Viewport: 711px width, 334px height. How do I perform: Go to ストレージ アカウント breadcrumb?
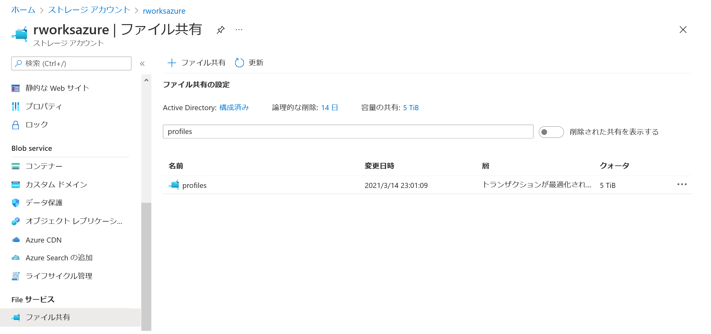click(x=89, y=10)
